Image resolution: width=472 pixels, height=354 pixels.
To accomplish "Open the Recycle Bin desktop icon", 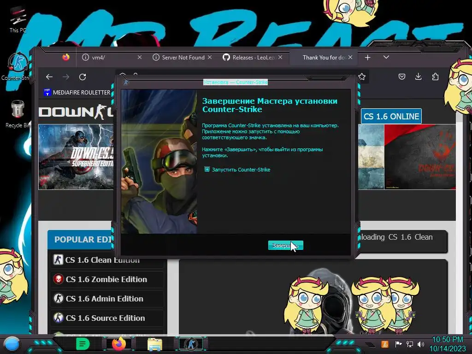I will (x=18, y=114).
